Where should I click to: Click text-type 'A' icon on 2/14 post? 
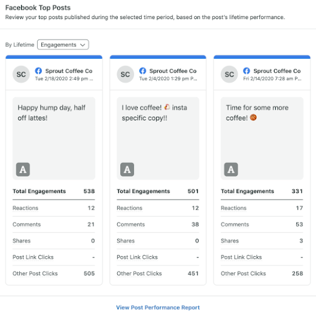(x=231, y=170)
